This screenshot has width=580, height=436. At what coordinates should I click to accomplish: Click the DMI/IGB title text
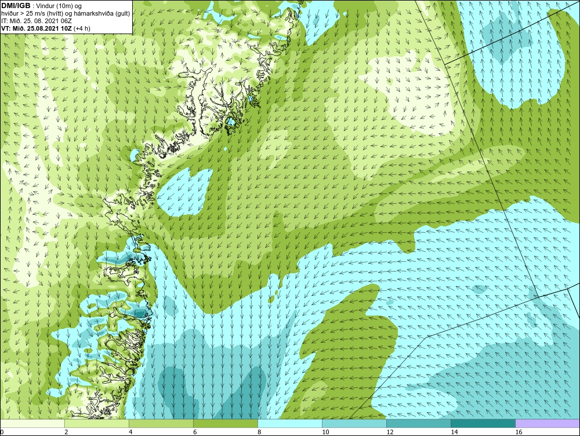pyautogui.click(x=16, y=6)
